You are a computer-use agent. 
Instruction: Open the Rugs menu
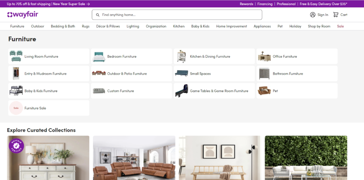point(86,26)
